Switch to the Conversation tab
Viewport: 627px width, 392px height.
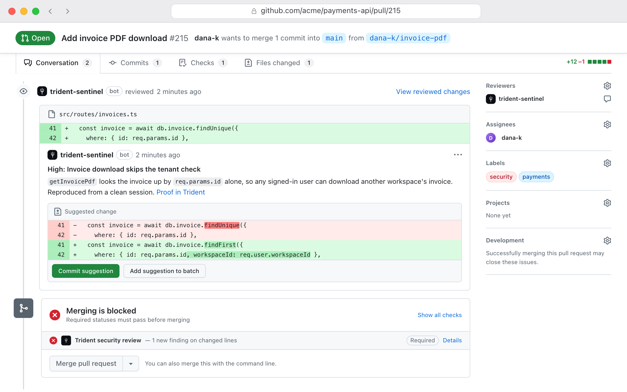(x=58, y=63)
